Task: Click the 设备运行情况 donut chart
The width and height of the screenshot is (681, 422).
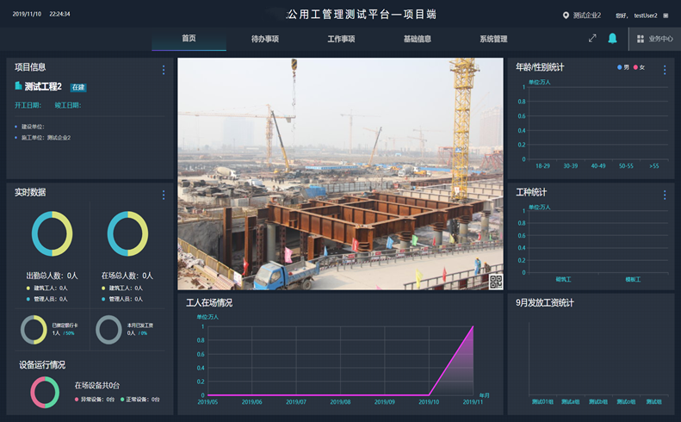Action: 45,392
